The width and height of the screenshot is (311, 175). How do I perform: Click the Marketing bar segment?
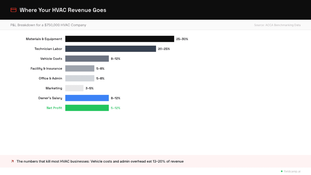click(x=74, y=88)
